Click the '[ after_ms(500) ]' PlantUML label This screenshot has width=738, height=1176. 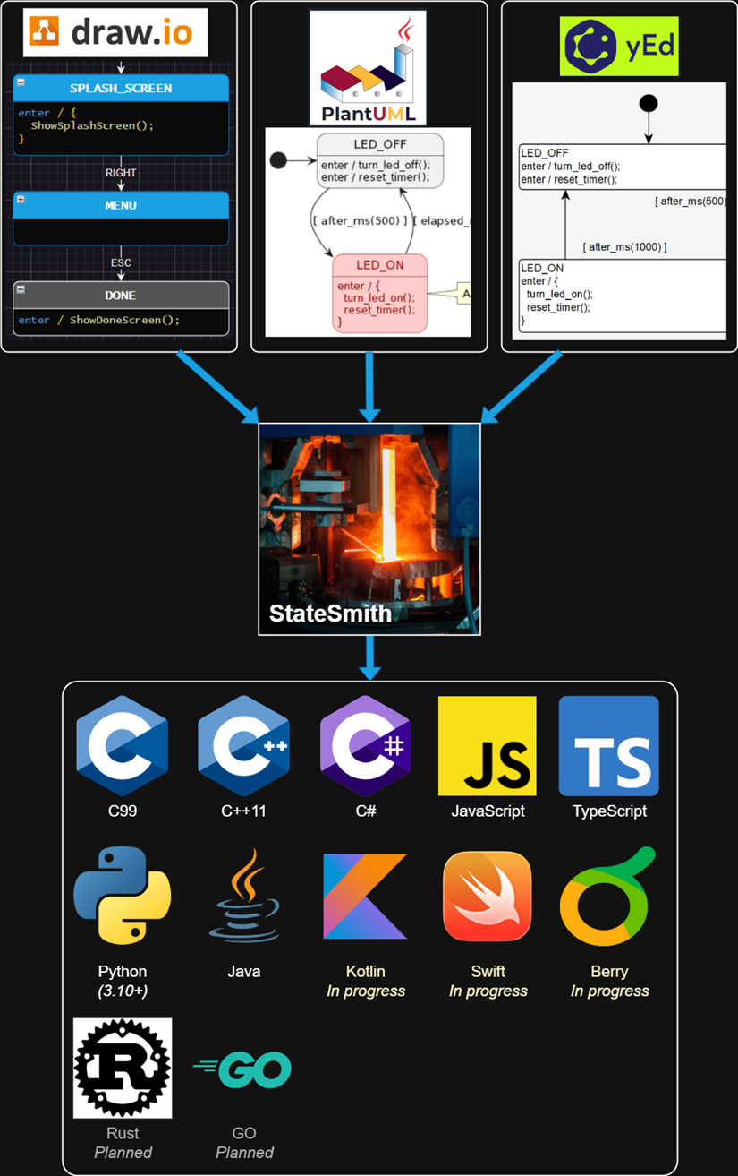pyautogui.click(x=359, y=220)
